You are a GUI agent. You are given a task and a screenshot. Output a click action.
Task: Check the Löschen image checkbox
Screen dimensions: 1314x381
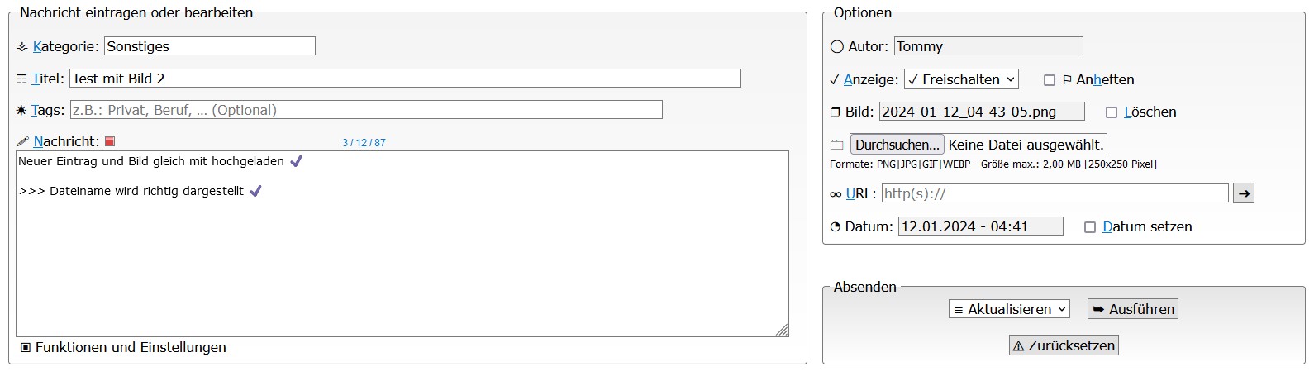tap(1112, 112)
